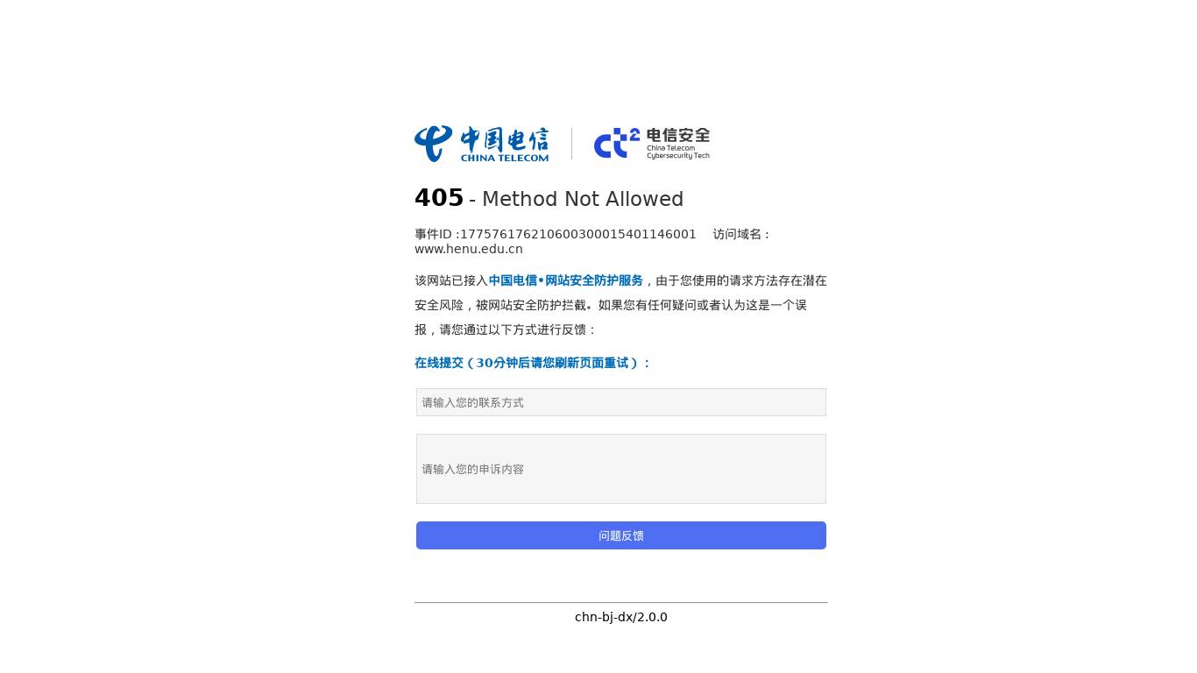Click the www.henu.edu.cn domain text
The image size is (1197, 673).
point(469,249)
